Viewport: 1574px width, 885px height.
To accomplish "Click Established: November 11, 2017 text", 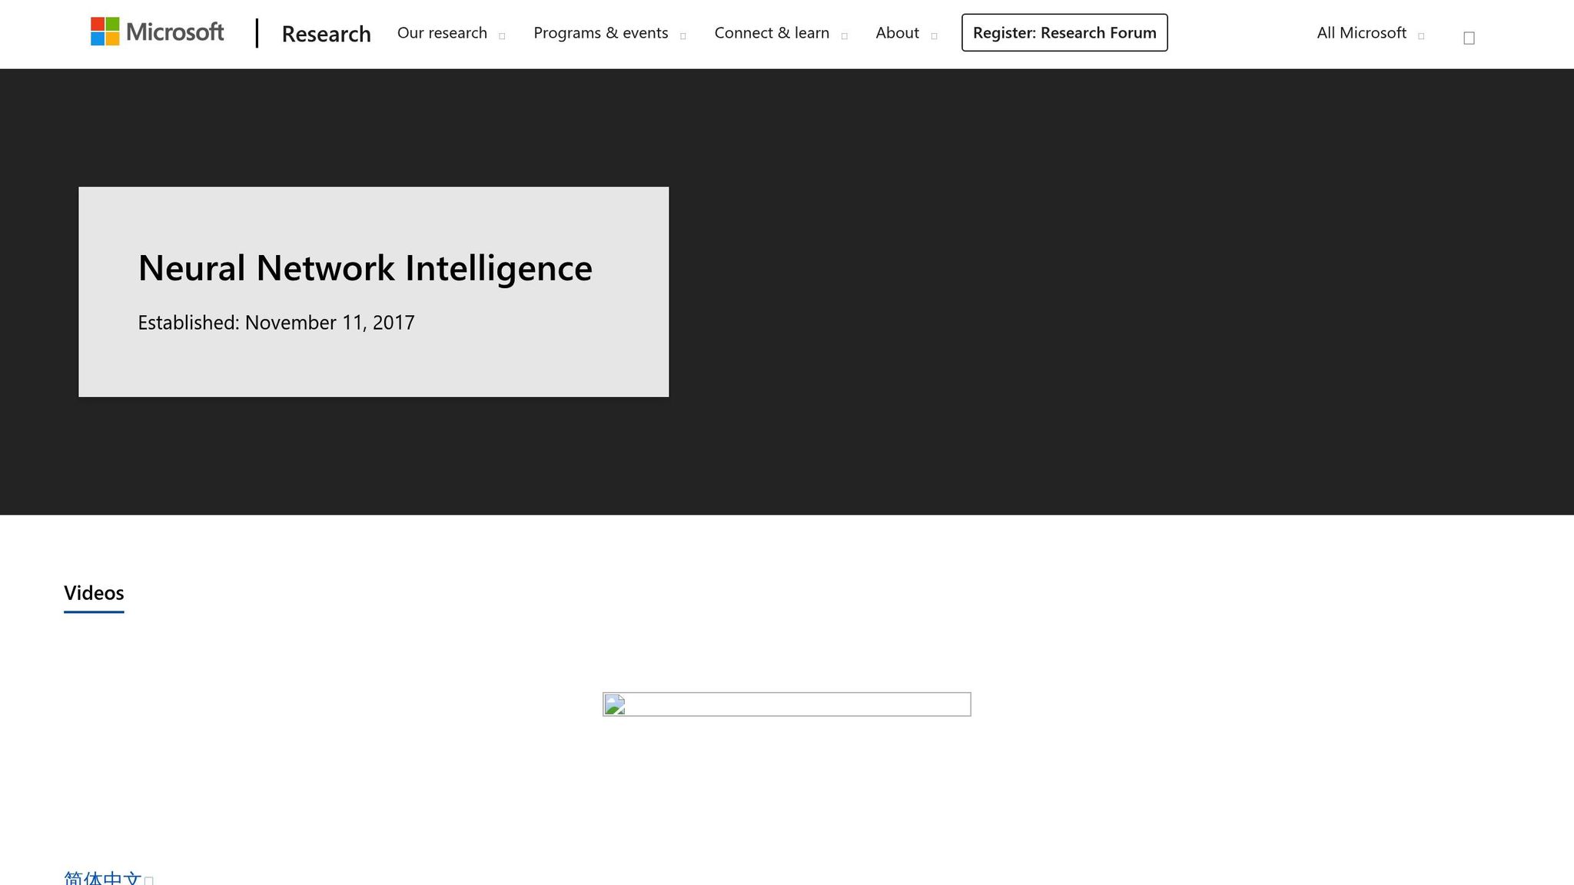I will pyautogui.click(x=276, y=323).
